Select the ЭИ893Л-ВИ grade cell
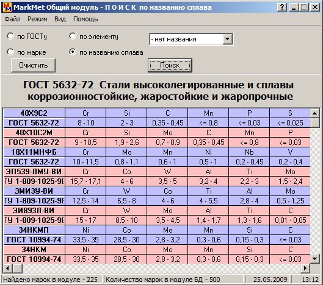This screenshot has width=323, height=285. click(34, 211)
